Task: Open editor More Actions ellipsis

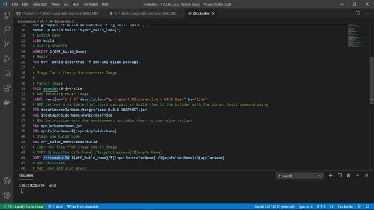Action: 366,13
